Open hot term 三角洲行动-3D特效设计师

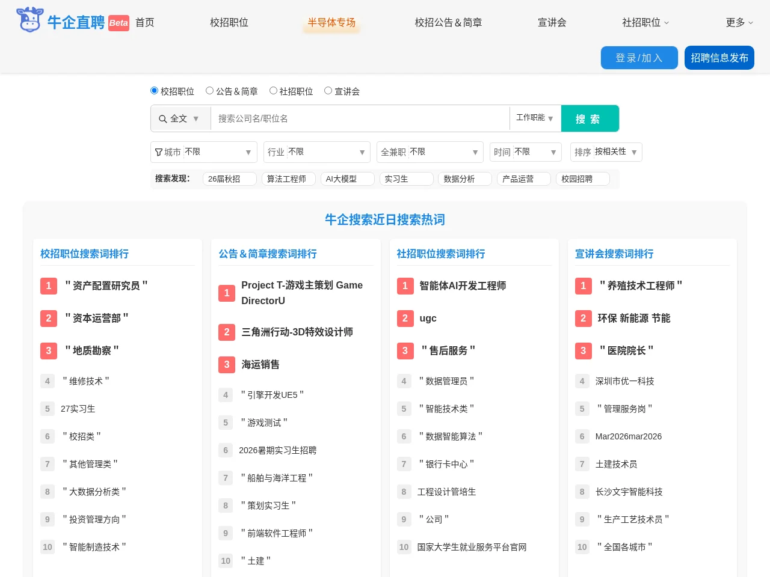click(297, 332)
